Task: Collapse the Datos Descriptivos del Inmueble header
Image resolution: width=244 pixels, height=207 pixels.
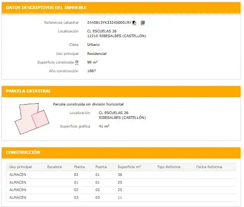Action: coord(121,8)
